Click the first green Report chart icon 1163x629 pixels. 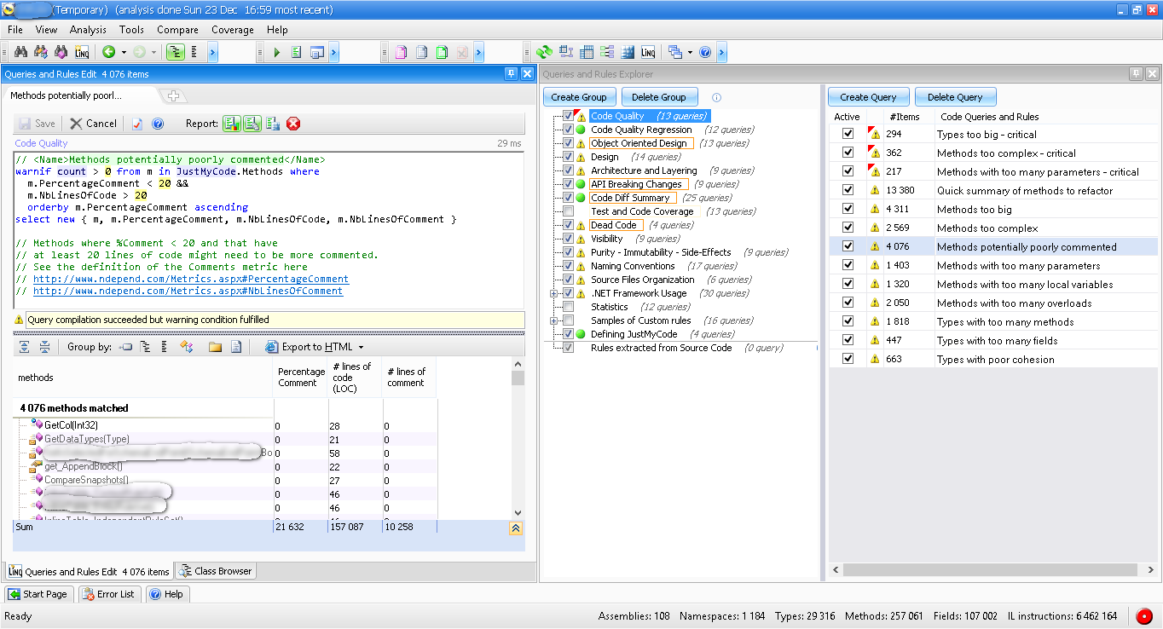click(232, 124)
